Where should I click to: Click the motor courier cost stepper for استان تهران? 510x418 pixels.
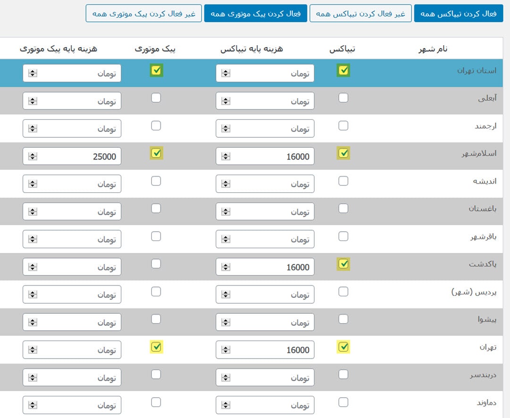click(33, 74)
